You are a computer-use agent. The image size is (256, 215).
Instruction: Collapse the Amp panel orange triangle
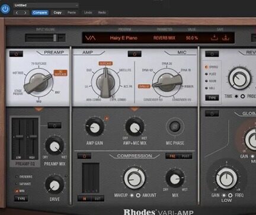[135, 109]
